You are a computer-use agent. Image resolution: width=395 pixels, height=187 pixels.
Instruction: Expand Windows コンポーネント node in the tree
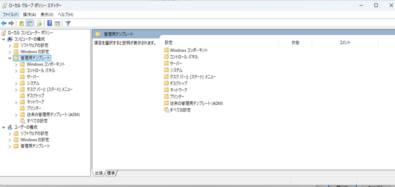(x=16, y=64)
